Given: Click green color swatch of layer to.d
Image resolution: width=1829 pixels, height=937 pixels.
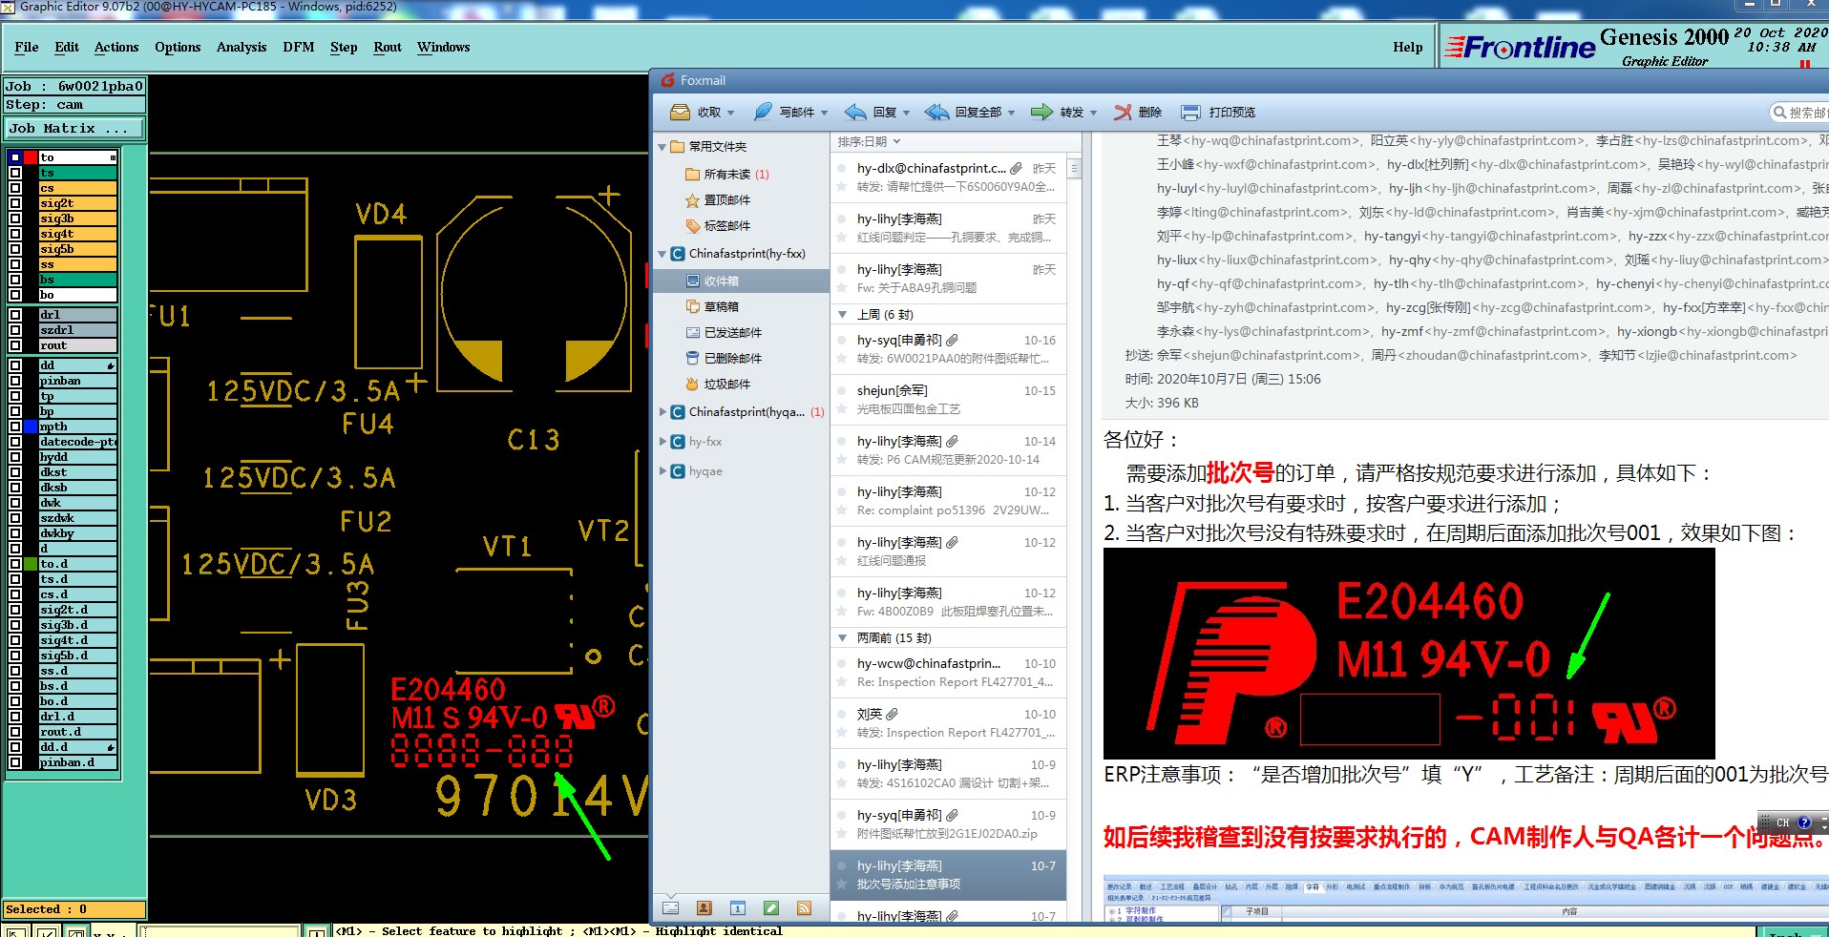Looking at the screenshot, I should 31,564.
